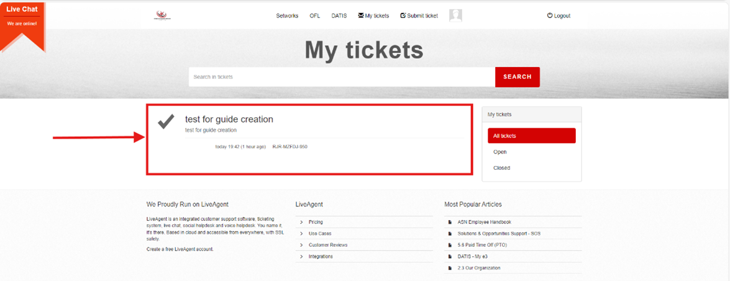Show only Open tickets
Screen dimensions: 730x281
500,152
